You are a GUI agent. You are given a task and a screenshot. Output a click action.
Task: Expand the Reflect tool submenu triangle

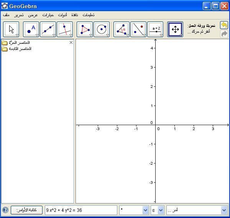point(145,35)
